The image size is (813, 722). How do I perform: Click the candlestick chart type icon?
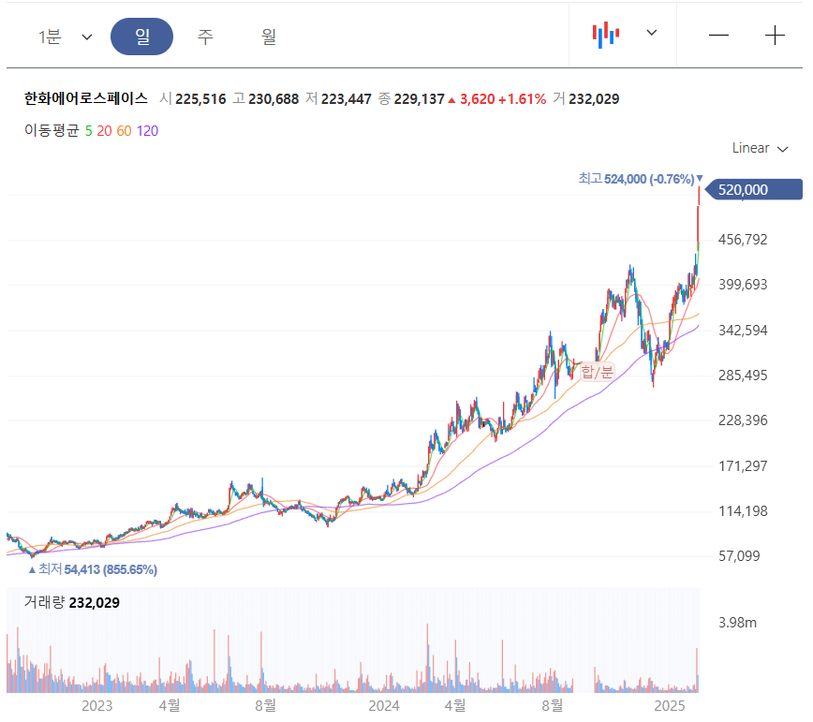coord(605,35)
